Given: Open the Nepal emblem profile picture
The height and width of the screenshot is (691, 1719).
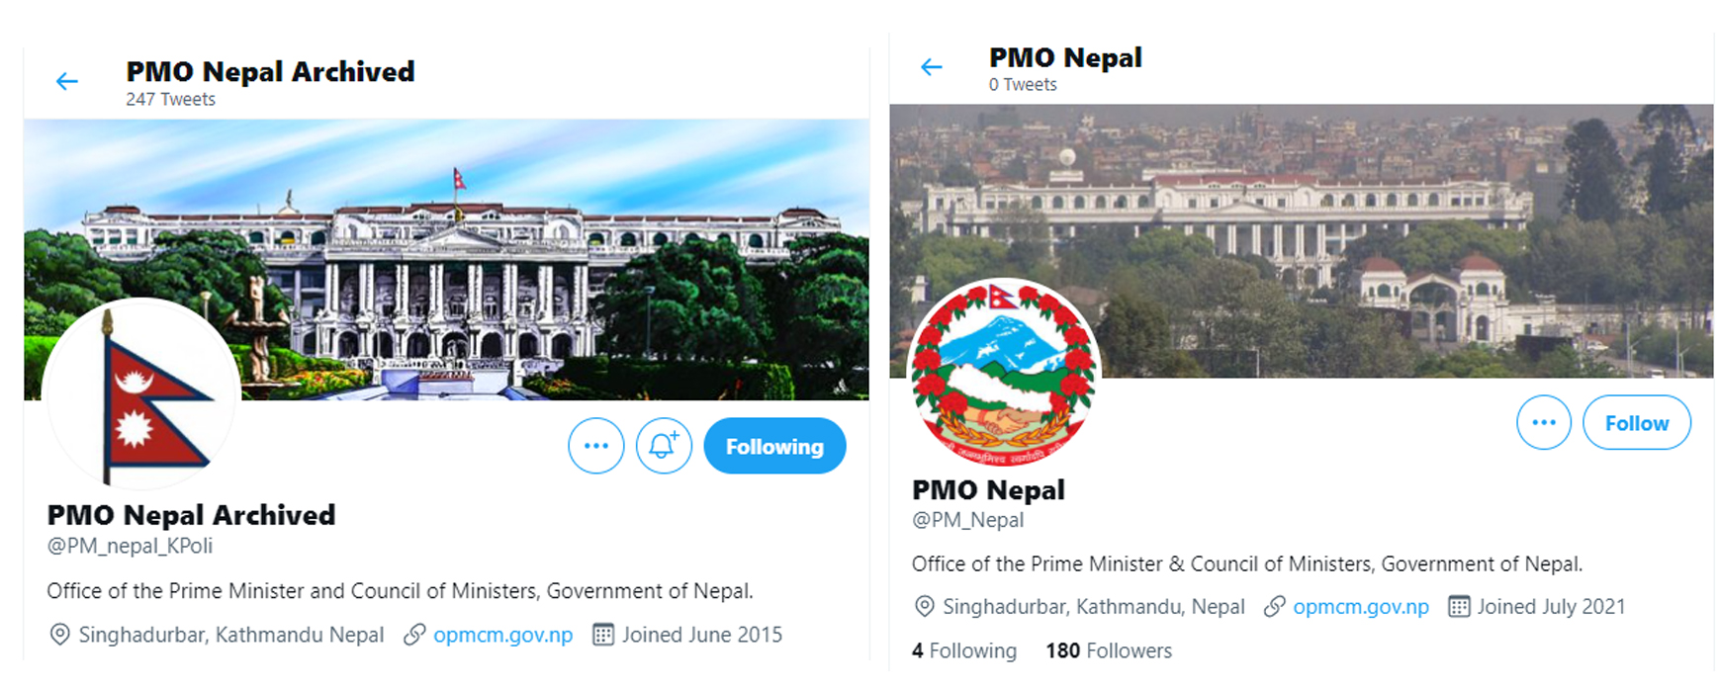Looking at the screenshot, I should [1004, 374].
